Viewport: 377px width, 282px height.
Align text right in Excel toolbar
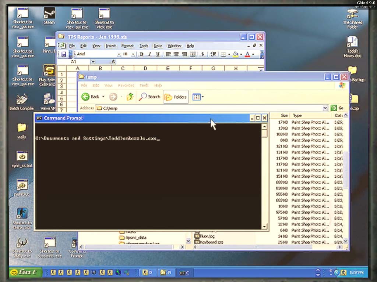point(184,54)
